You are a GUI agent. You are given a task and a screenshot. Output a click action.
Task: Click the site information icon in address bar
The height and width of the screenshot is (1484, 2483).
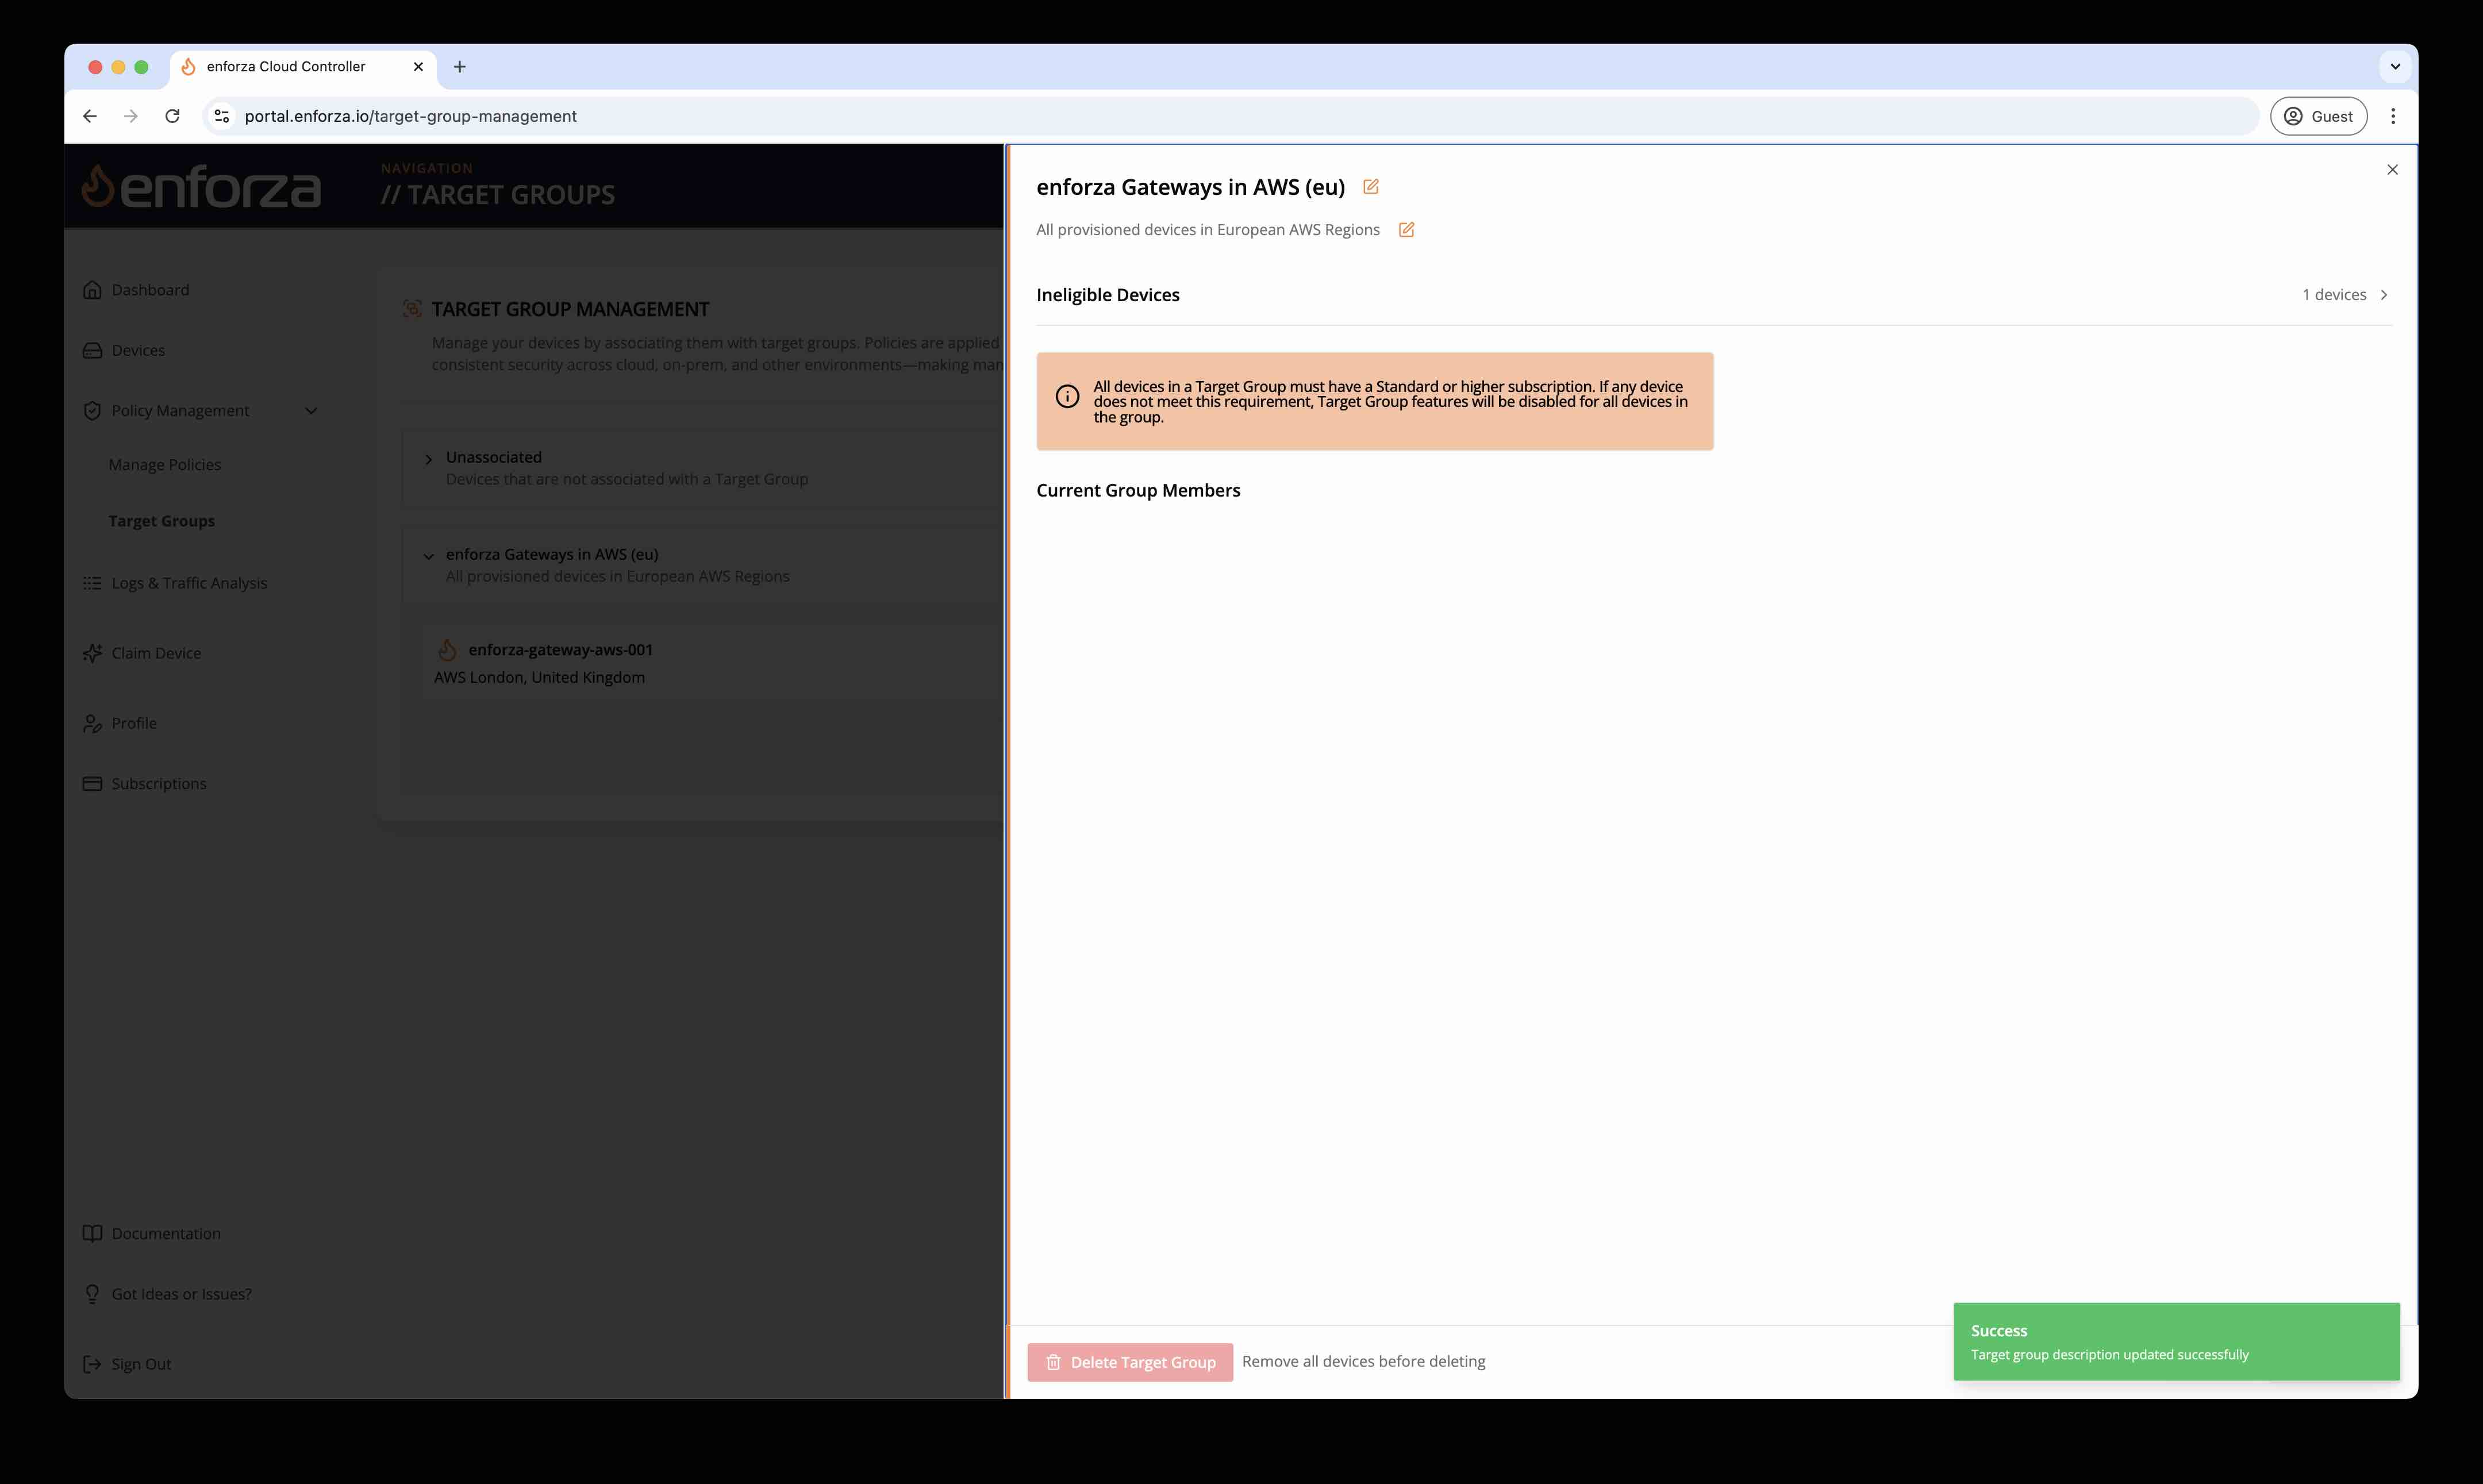pyautogui.click(x=222, y=116)
